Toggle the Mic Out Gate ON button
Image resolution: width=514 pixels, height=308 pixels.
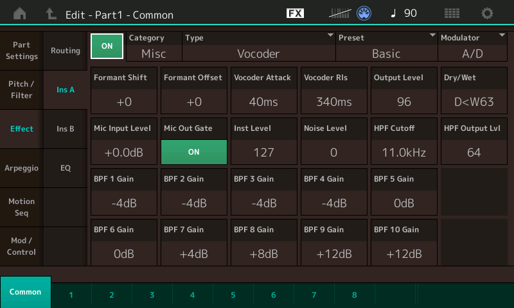coord(194,152)
